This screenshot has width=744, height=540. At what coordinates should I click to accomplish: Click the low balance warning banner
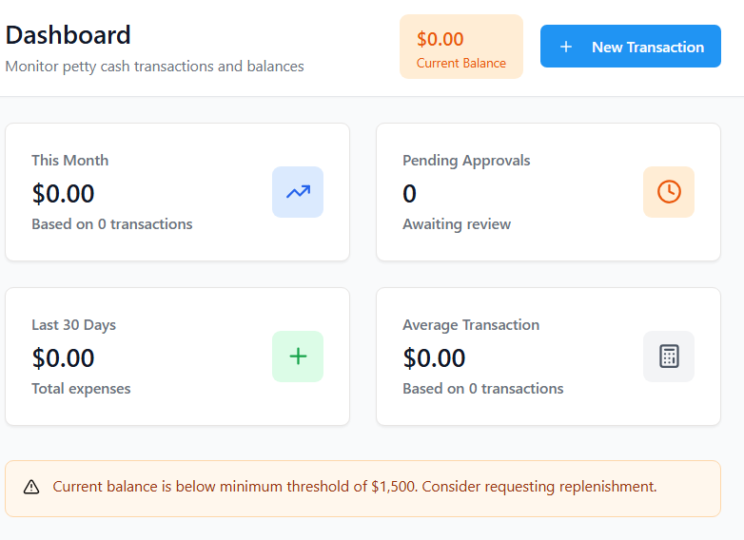[362, 488]
